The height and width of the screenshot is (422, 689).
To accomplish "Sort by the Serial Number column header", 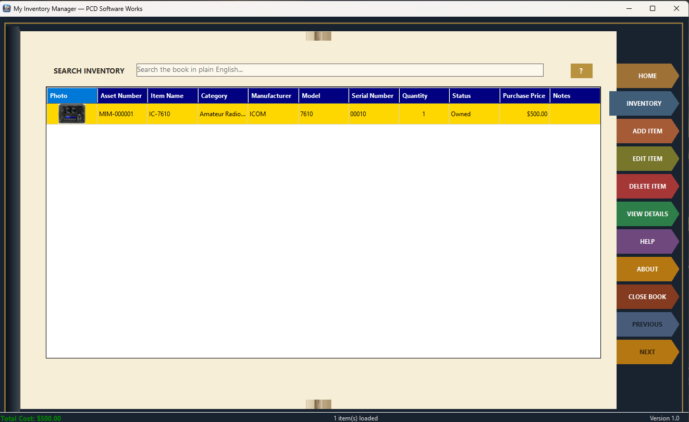I will point(374,96).
